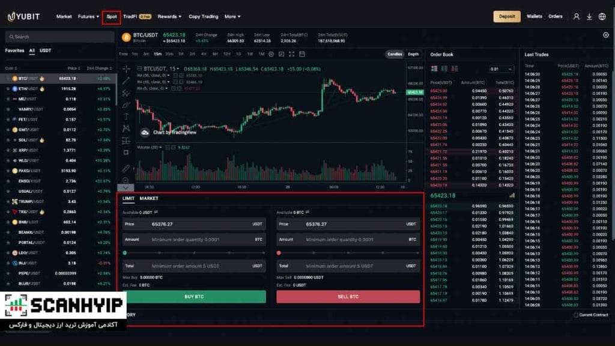The width and height of the screenshot is (615, 346).
Task: Select the Fibonacci pitchfork tool
Action: pos(126,93)
